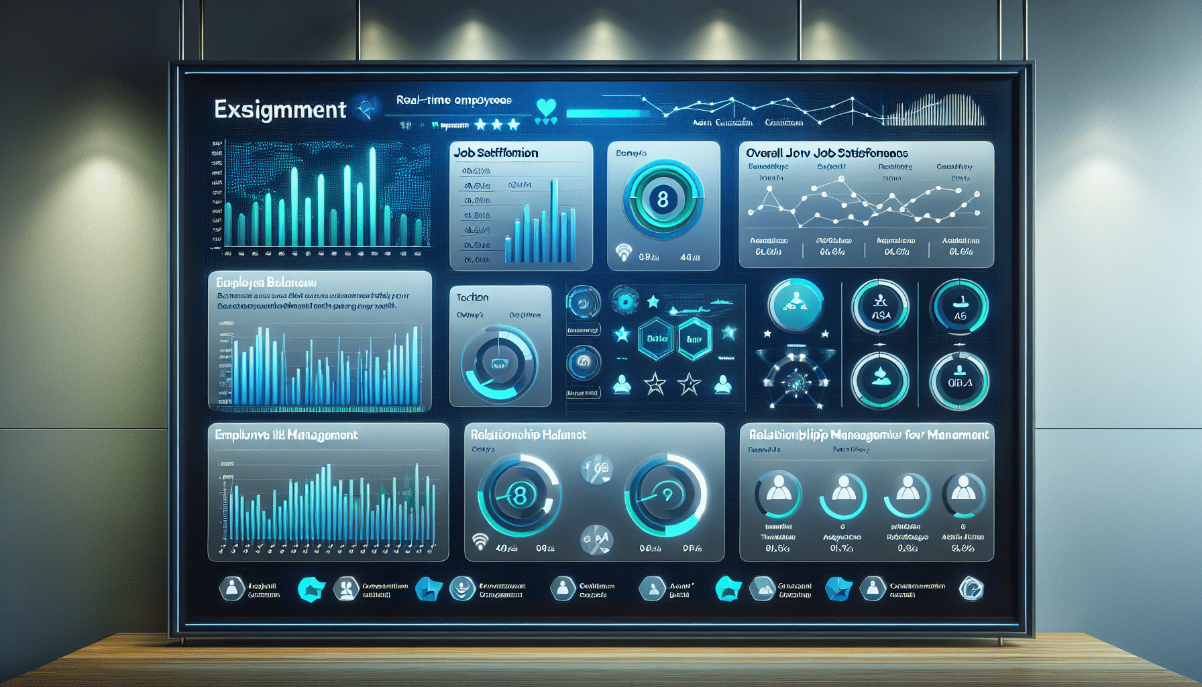This screenshot has width=1202, height=687.
Task: Open the circular gauge labeled "OIBA"
Action: (x=959, y=381)
